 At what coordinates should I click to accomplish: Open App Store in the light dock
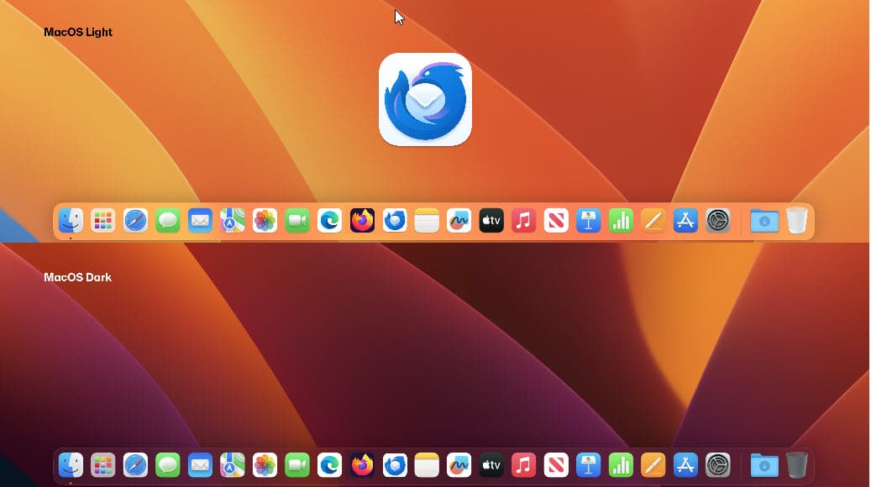(x=685, y=221)
